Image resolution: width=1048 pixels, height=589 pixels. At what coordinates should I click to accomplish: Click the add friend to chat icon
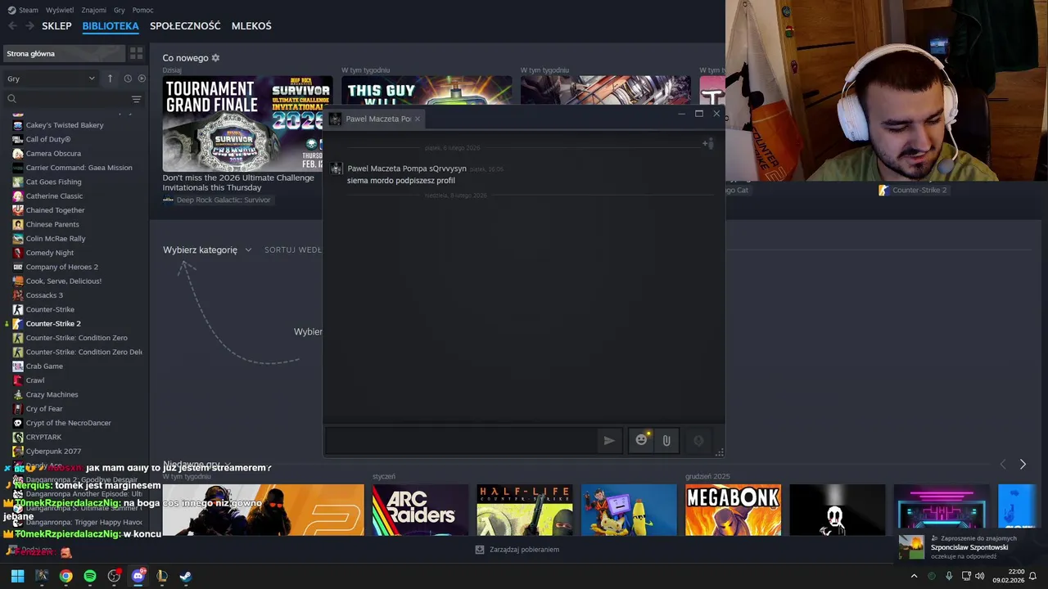point(707,143)
